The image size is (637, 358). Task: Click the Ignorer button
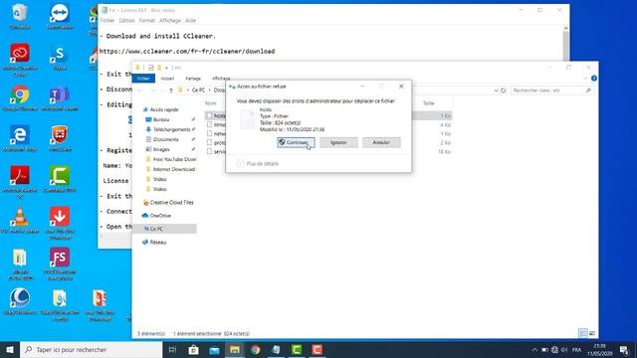pyautogui.click(x=338, y=142)
